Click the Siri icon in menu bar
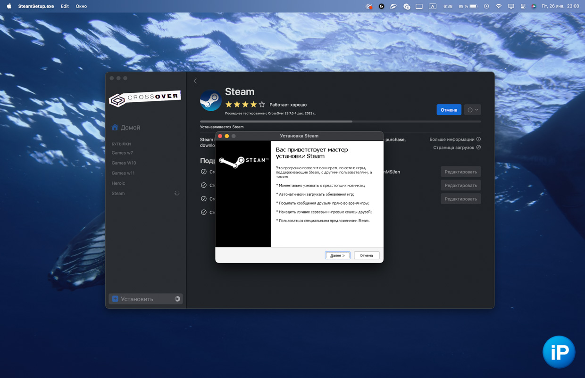 click(x=534, y=6)
